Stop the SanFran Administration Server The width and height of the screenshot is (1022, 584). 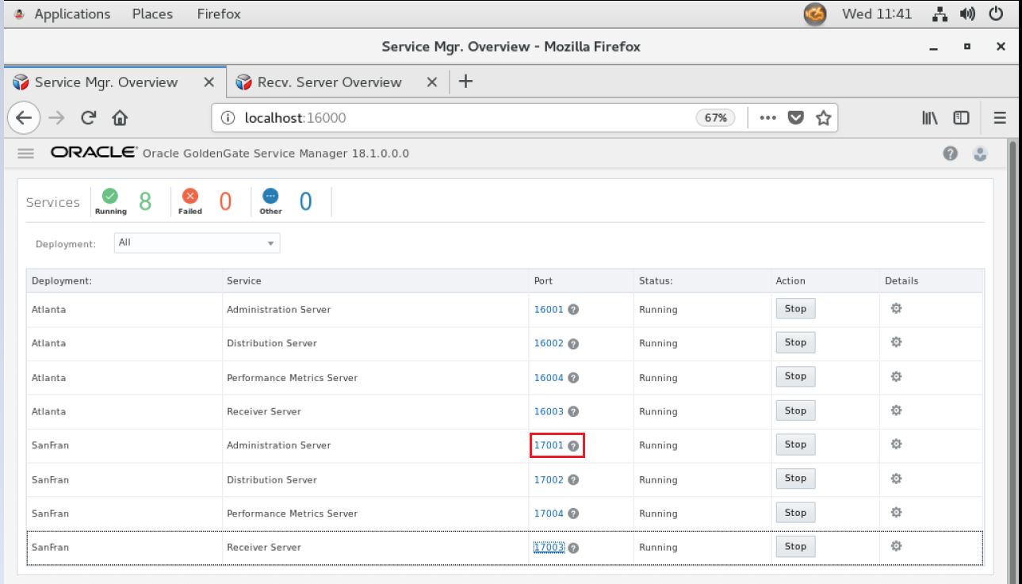click(795, 445)
